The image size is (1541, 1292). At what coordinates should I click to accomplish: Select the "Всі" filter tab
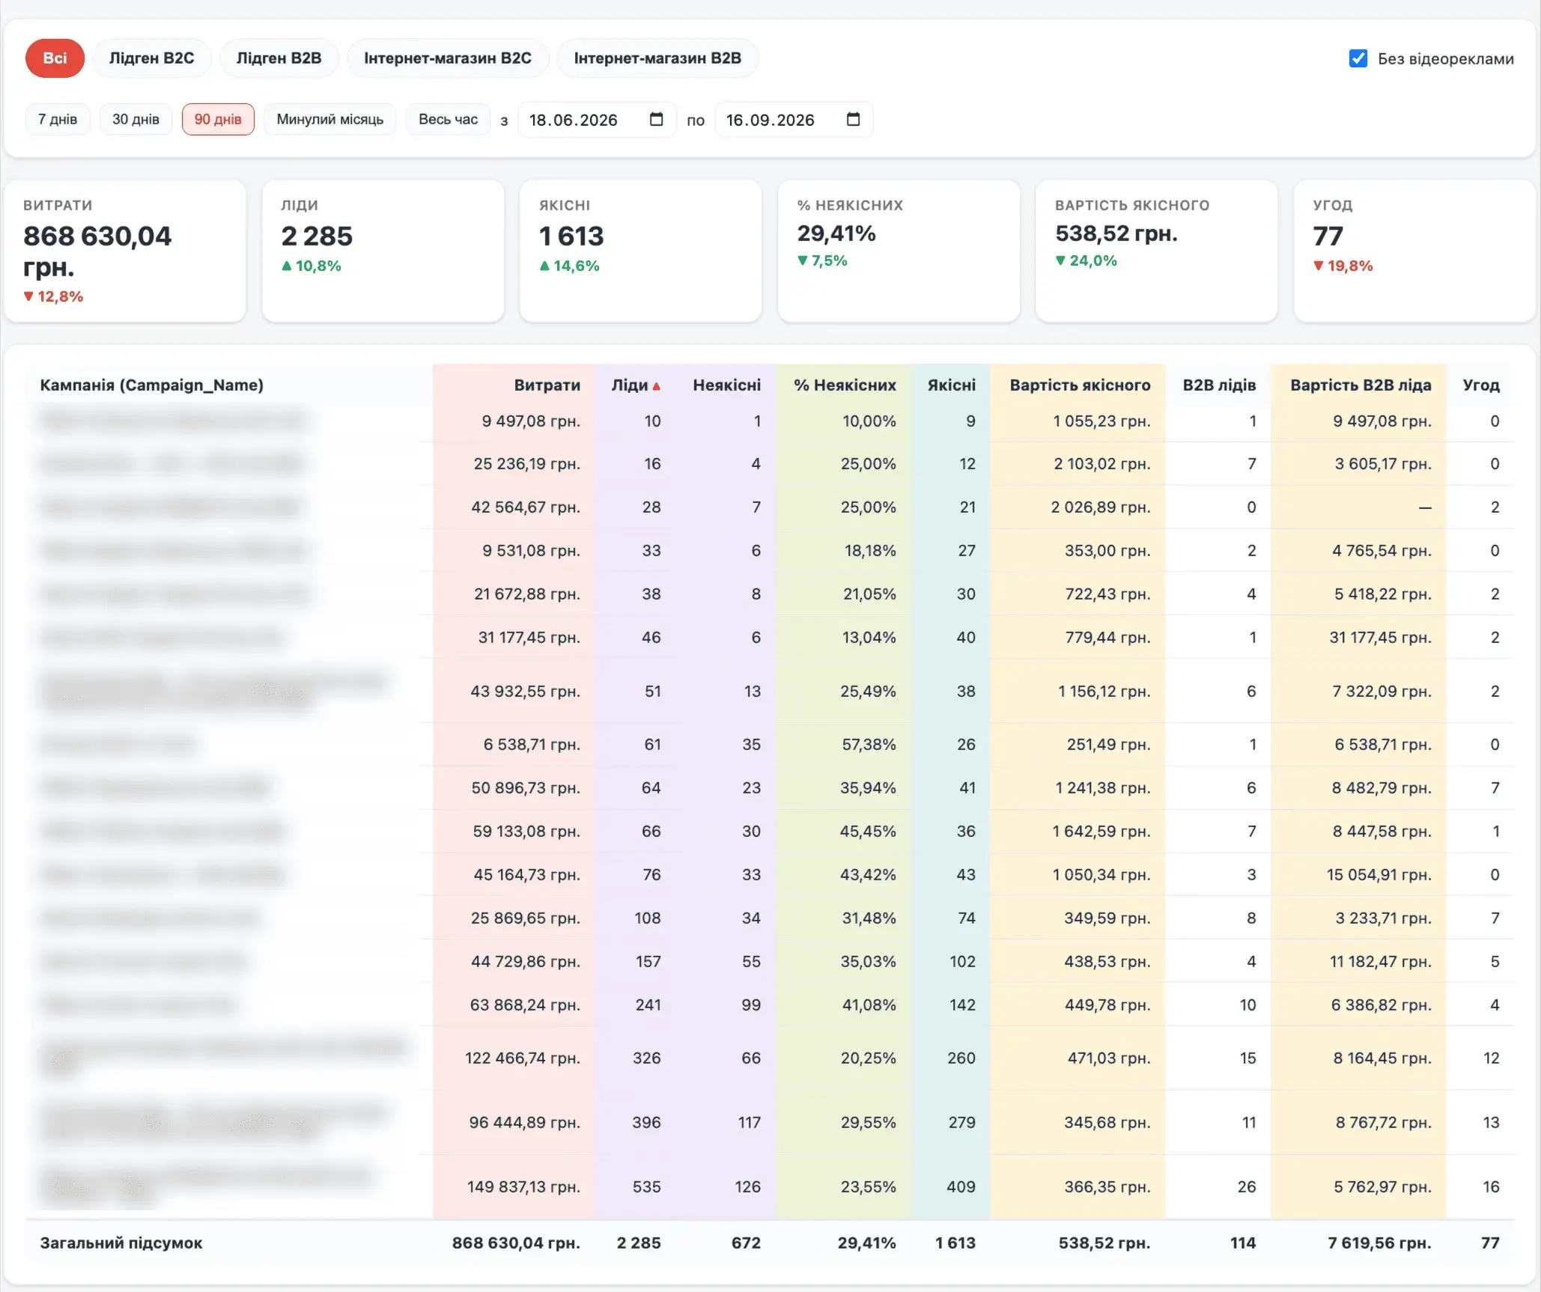click(55, 58)
